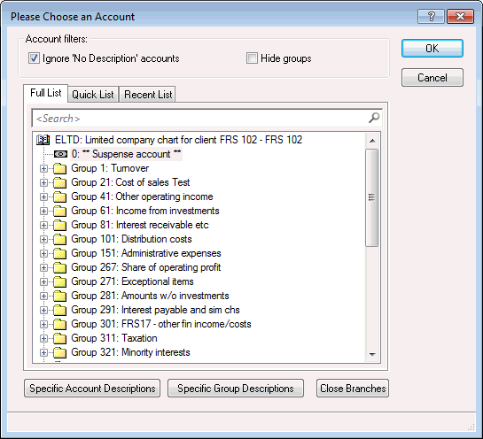This screenshot has height=439, width=483.
Task: Select the Suspense account icon
Action: (60, 154)
